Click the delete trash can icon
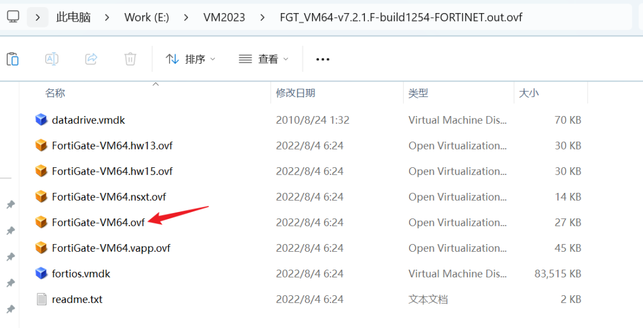Image resolution: width=643 pixels, height=328 pixels. coord(130,59)
